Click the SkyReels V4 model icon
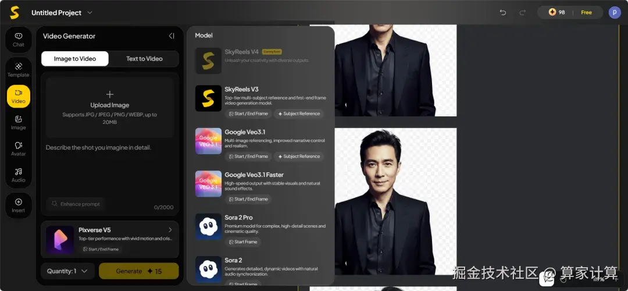This screenshot has width=628, height=291. 208,61
